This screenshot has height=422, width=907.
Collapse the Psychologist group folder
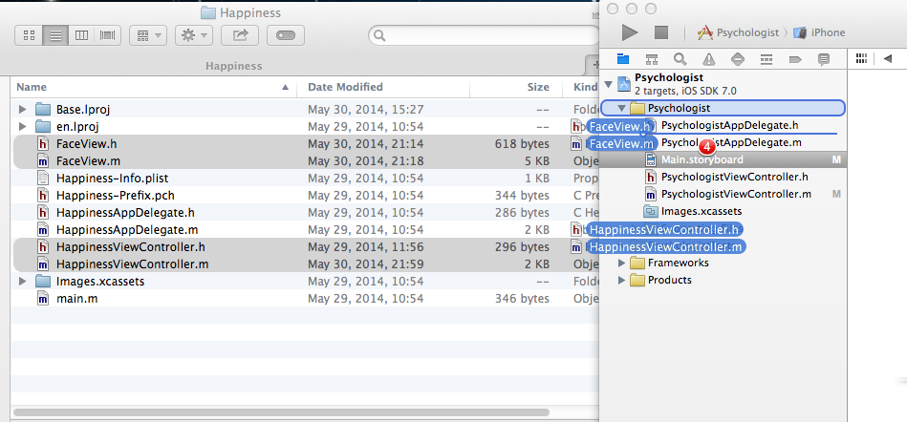pyautogui.click(x=622, y=108)
